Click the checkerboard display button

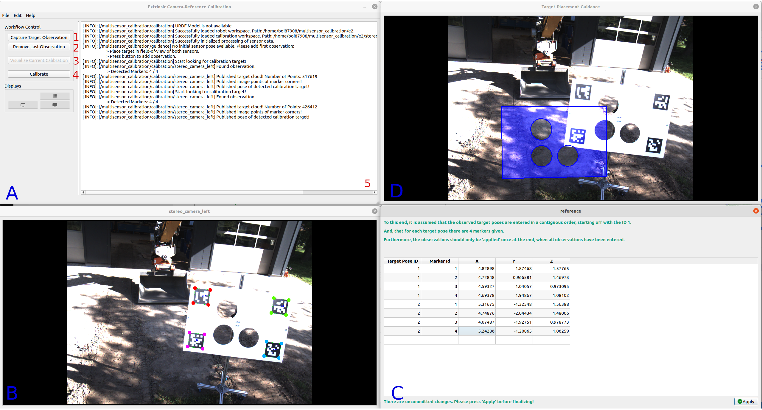click(x=55, y=96)
